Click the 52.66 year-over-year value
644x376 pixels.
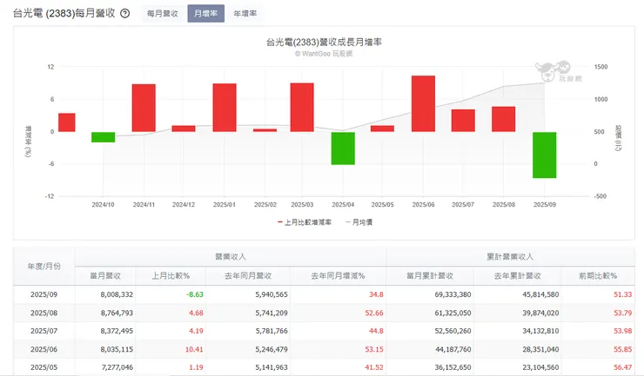tap(374, 313)
